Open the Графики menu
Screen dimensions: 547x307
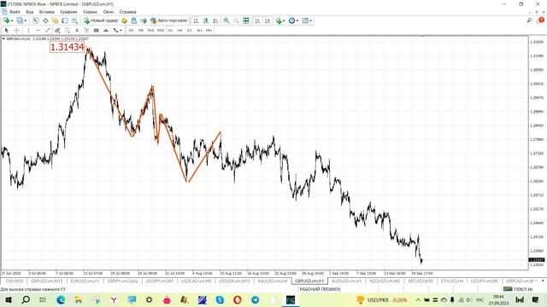point(68,12)
